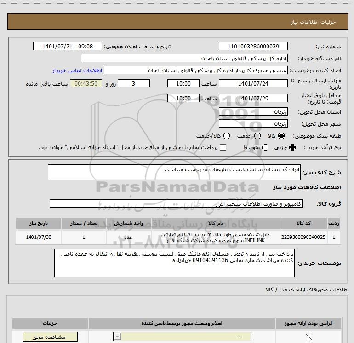Click the تعداد / مقدار column header
Screen dimensions: 354x343
click(84, 223)
